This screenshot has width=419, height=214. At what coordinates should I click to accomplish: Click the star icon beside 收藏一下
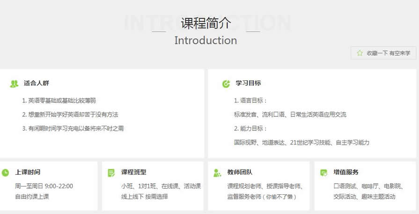point(360,53)
